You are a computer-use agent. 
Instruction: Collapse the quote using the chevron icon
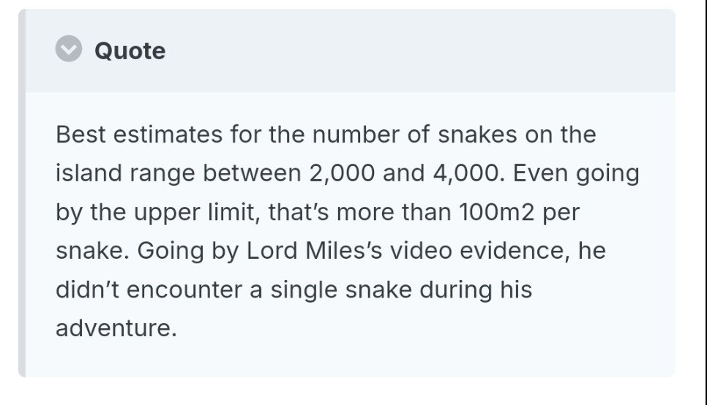click(69, 49)
